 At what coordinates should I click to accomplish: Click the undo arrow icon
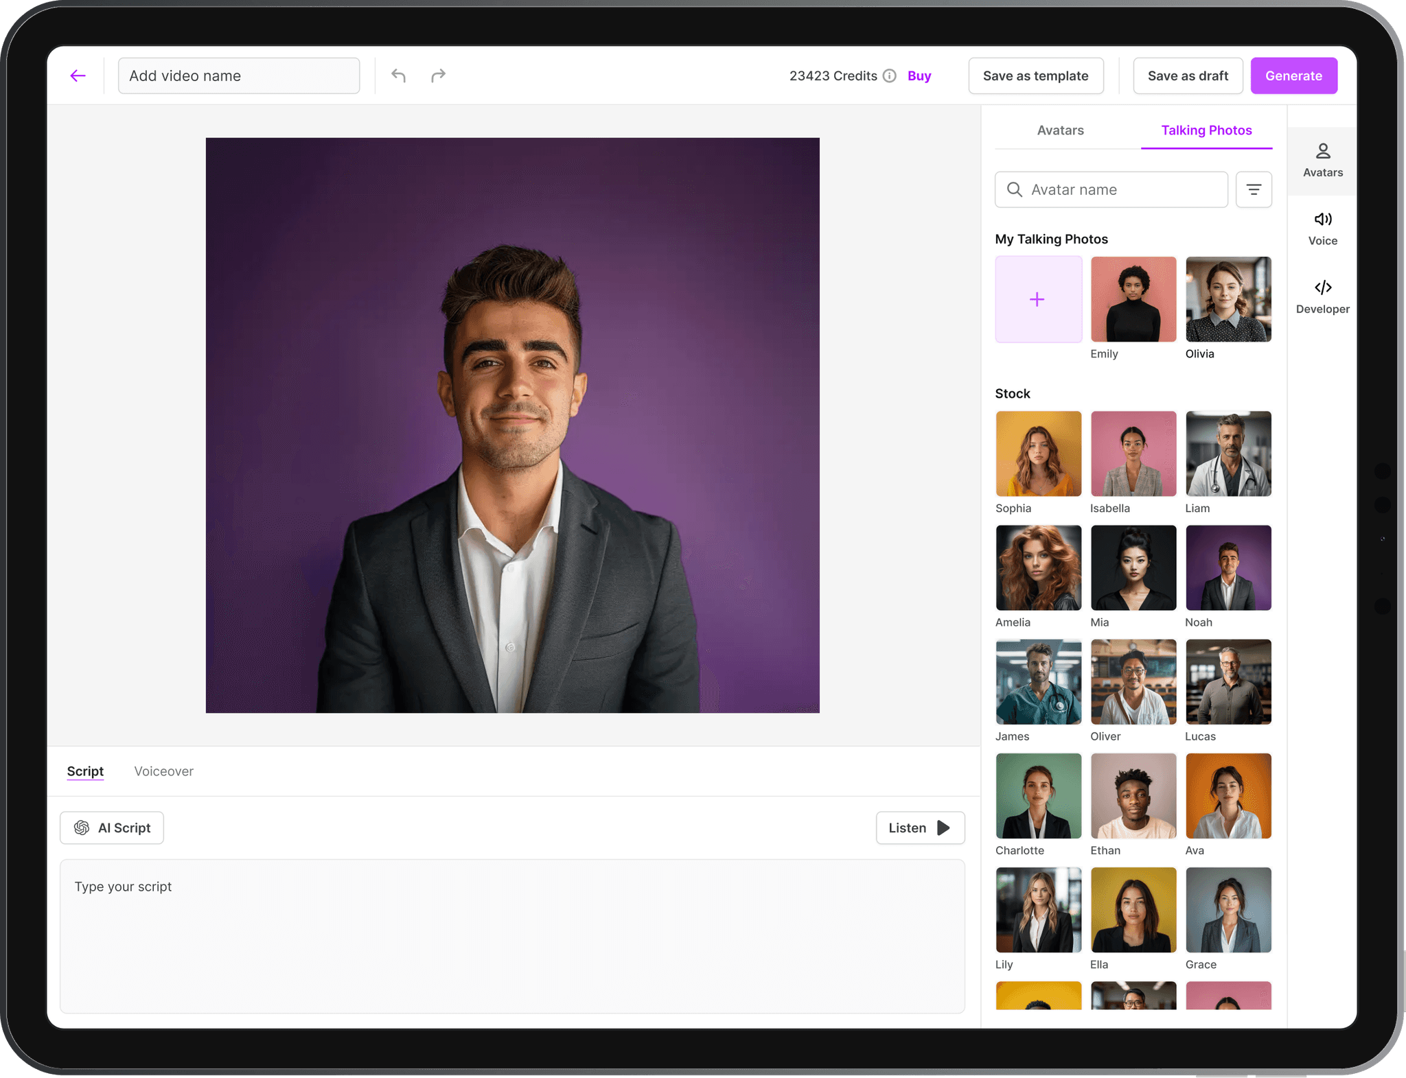tap(399, 75)
